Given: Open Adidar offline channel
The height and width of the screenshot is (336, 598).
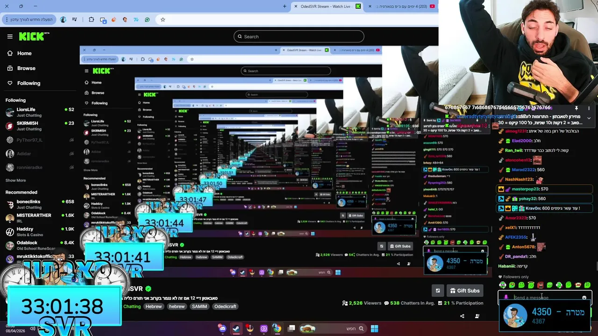Looking at the screenshot, I should point(40,154).
